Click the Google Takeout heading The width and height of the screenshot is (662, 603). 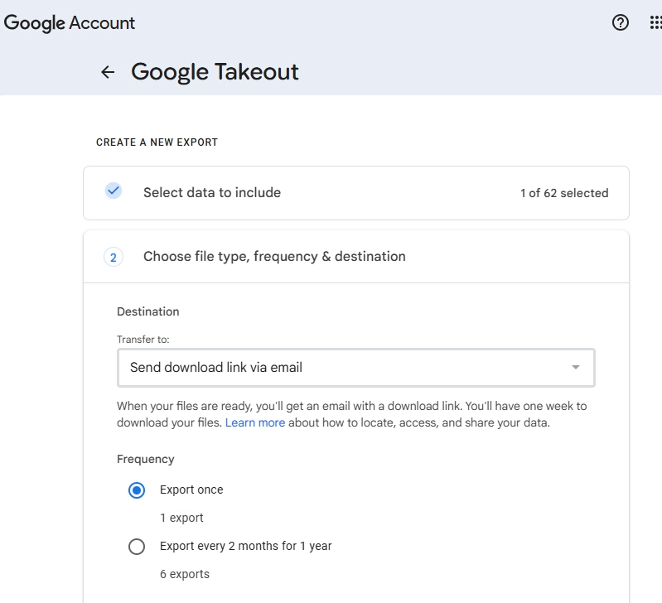[x=215, y=72]
